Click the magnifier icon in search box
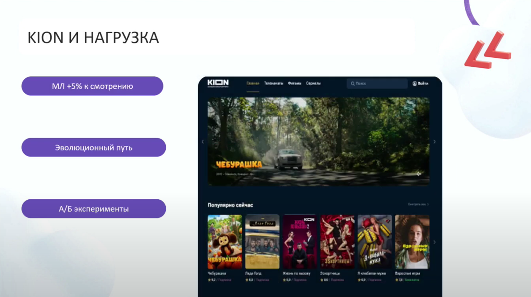 [352, 83]
